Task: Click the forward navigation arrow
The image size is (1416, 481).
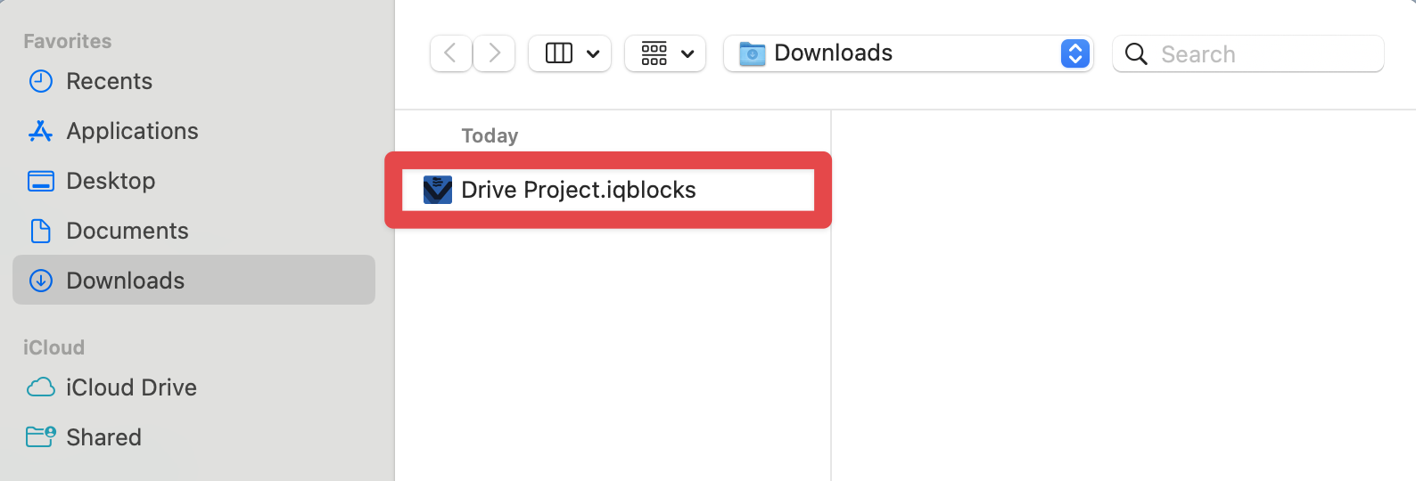Action: [494, 53]
